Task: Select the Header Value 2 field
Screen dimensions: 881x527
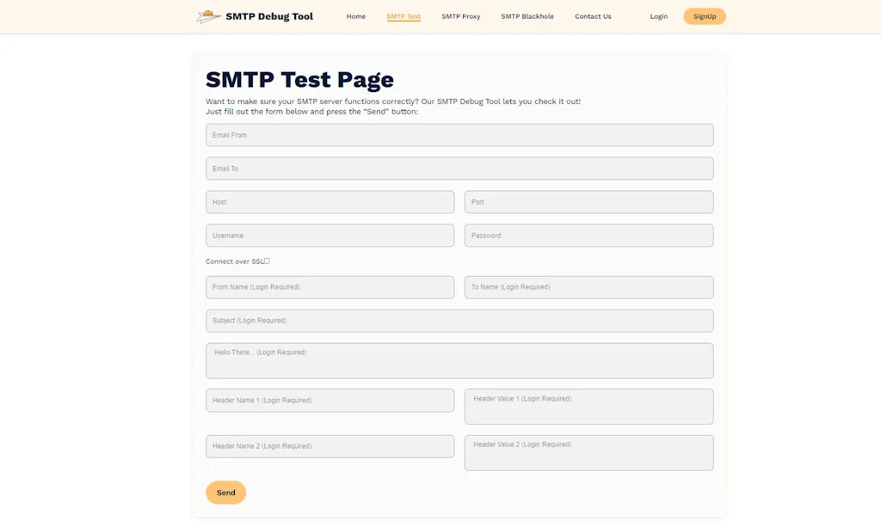Action: pyautogui.click(x=588, y=452)
